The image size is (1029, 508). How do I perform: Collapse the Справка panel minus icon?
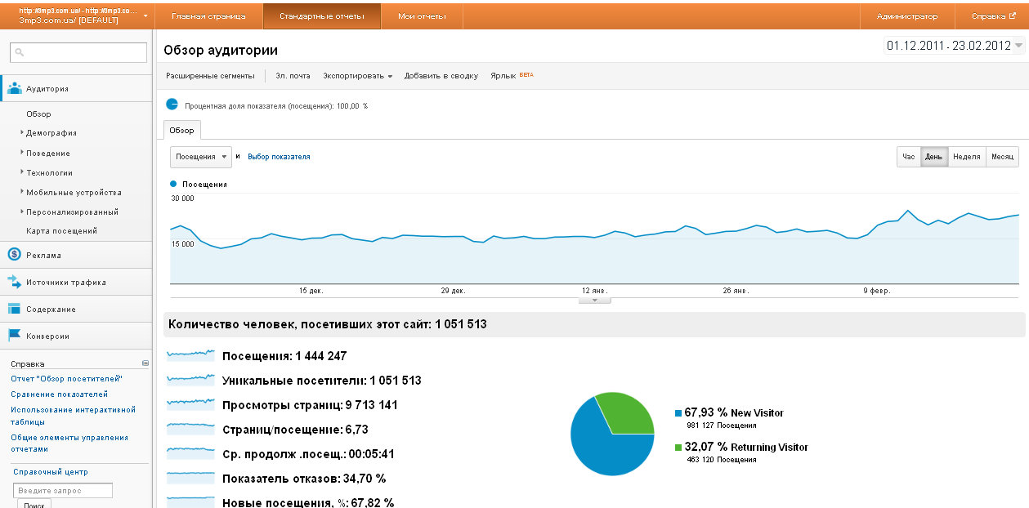pos(145,363)
